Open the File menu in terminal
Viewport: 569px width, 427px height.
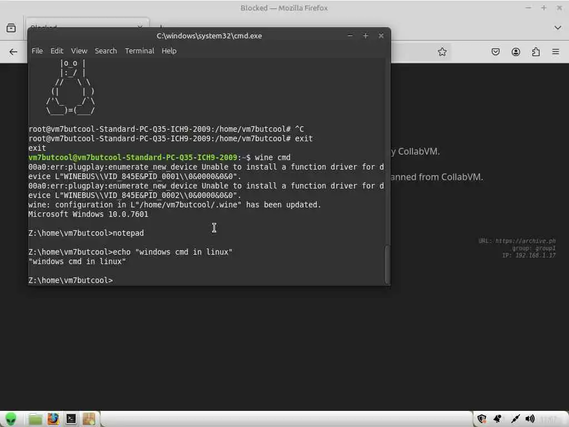(x=37, y=51)
